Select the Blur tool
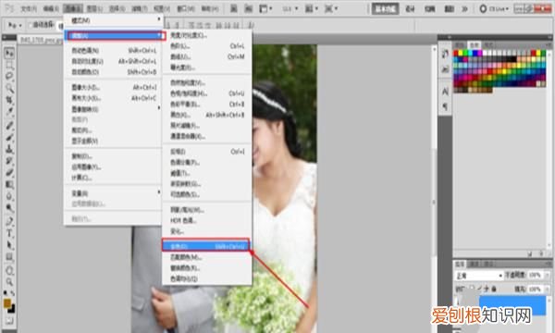This screenshot has width=555, height=333. click(9, 196)
